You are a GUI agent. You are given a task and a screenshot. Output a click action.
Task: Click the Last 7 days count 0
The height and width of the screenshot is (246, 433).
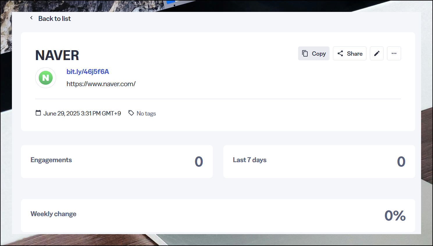[x=401, y=162]
